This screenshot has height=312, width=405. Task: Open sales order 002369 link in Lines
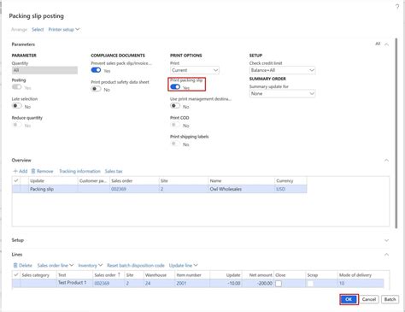[x=102, y=283]
